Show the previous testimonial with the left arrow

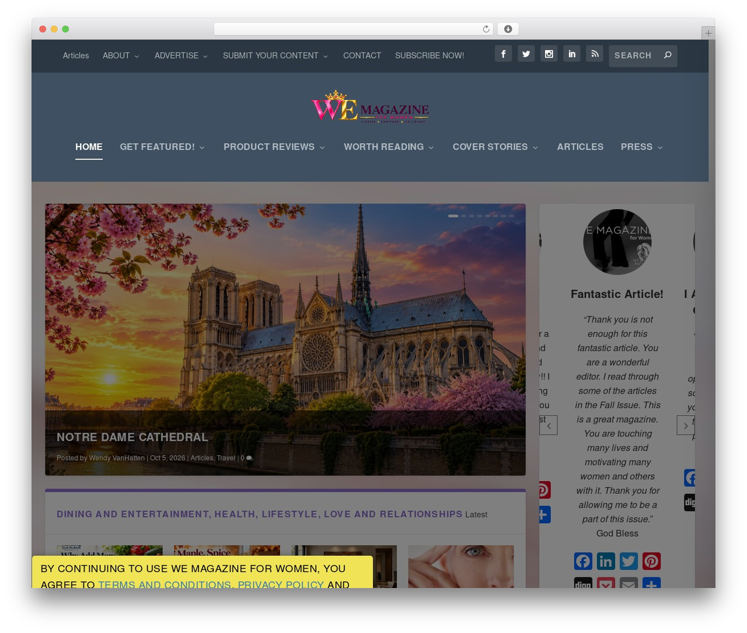(549, 426)
